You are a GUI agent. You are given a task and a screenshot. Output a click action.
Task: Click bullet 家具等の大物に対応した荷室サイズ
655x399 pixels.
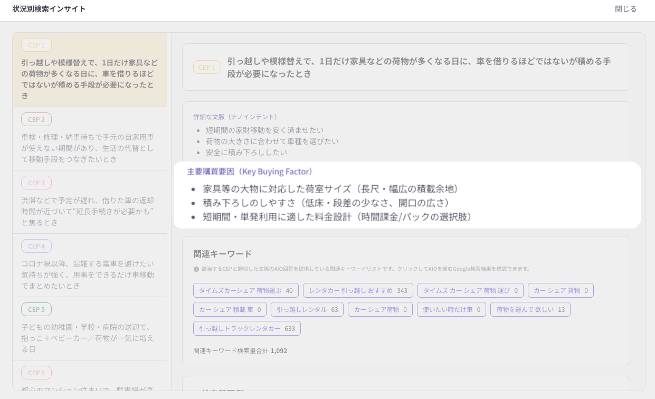coord(333,189)
